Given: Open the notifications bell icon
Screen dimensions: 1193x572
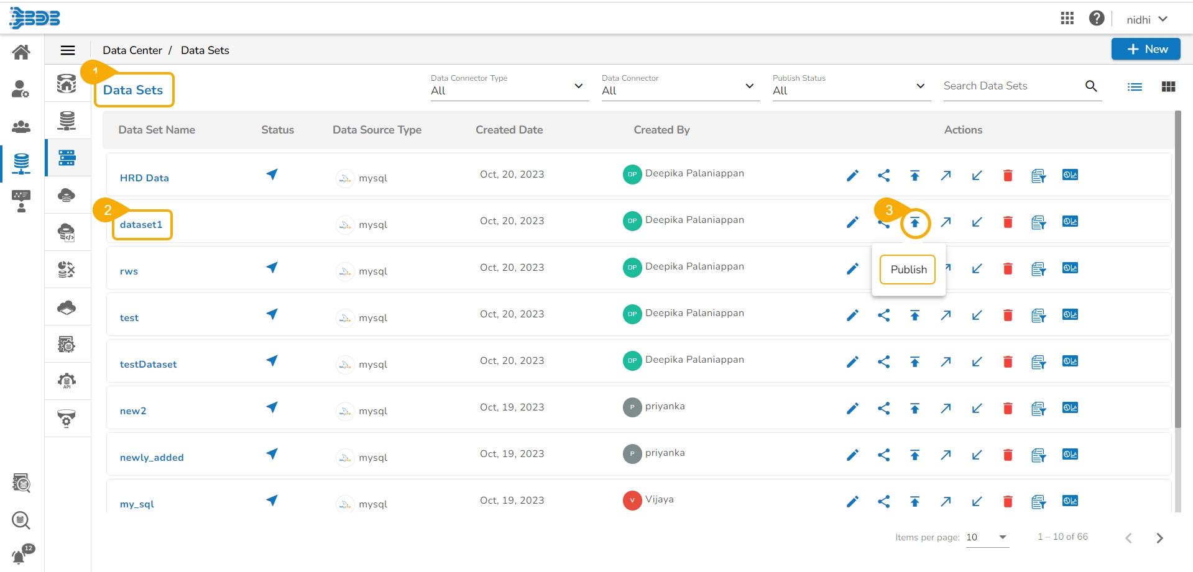Looking at the screenshot, I should [19, 556].
